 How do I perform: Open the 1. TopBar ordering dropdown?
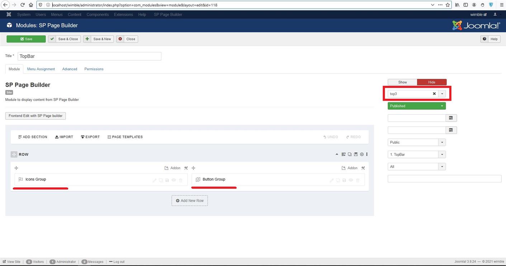(417, 155)
